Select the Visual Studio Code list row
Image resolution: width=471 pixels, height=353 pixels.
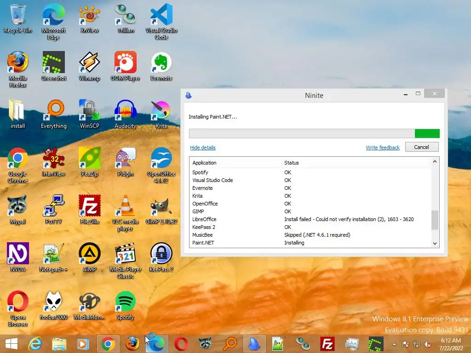310,180
